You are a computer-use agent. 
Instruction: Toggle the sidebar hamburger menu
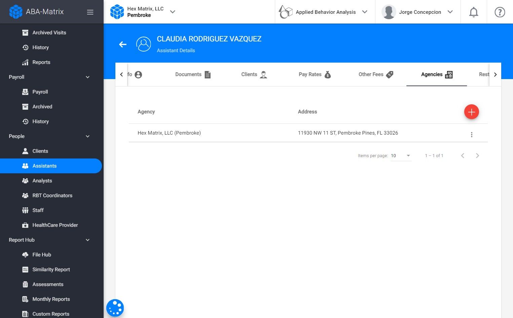point(90,12)
